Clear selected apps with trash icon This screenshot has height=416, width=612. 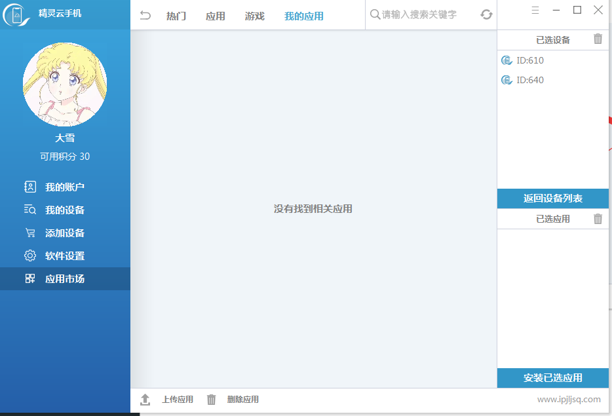pos(598,219)
